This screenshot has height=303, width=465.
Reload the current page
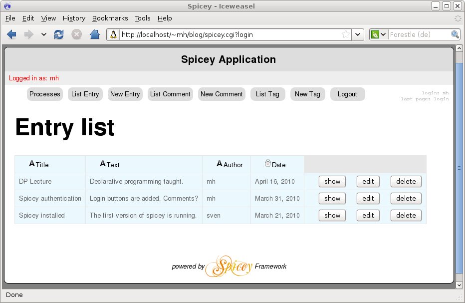pos(59,34)
